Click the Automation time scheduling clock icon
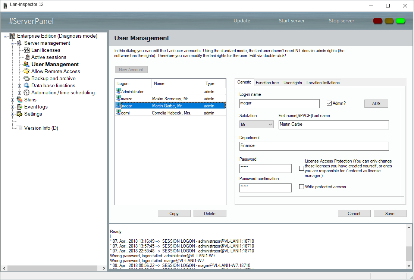 tap(26, 92)
